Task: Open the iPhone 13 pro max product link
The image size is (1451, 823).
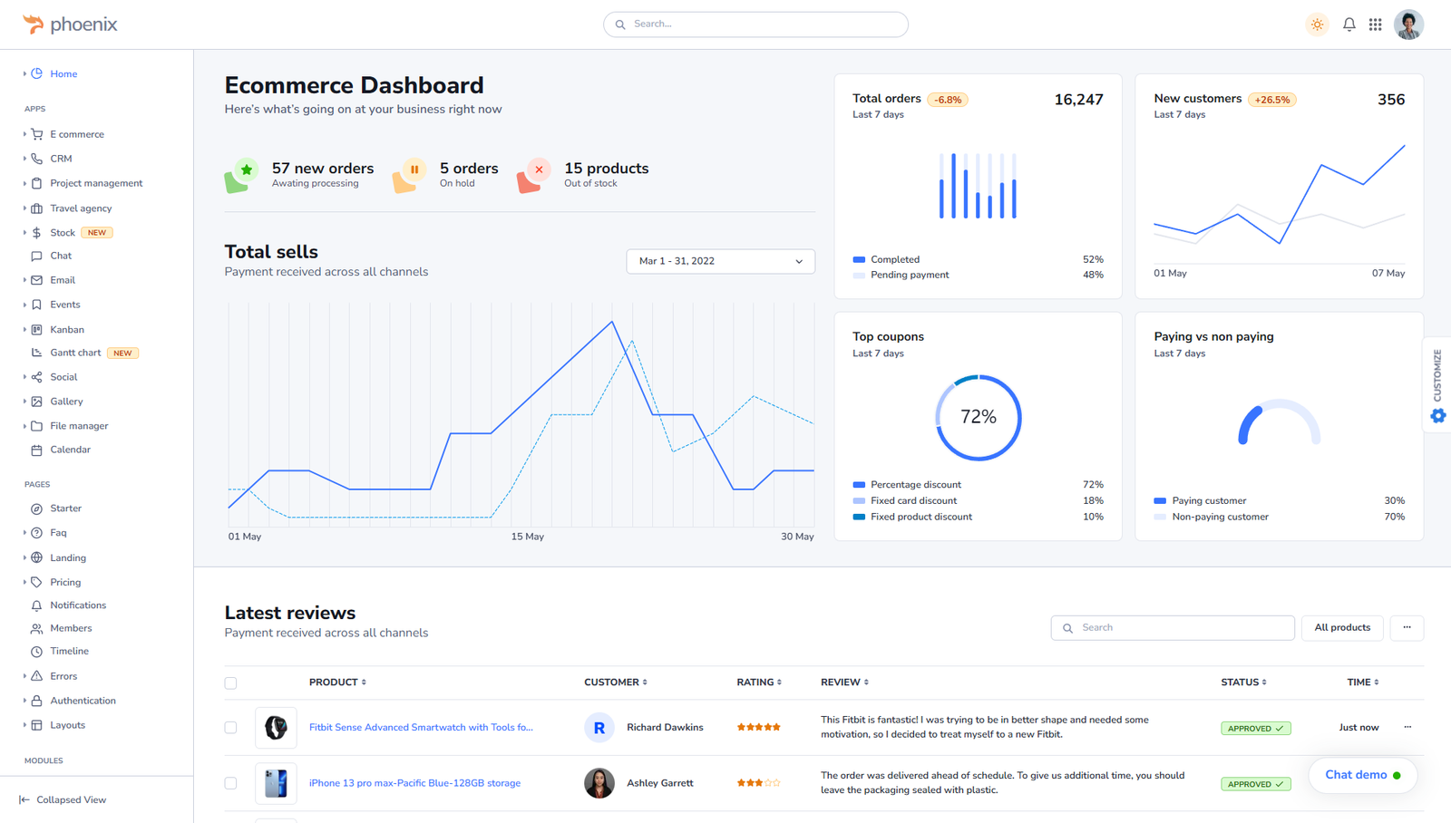Action: point(414,783)
